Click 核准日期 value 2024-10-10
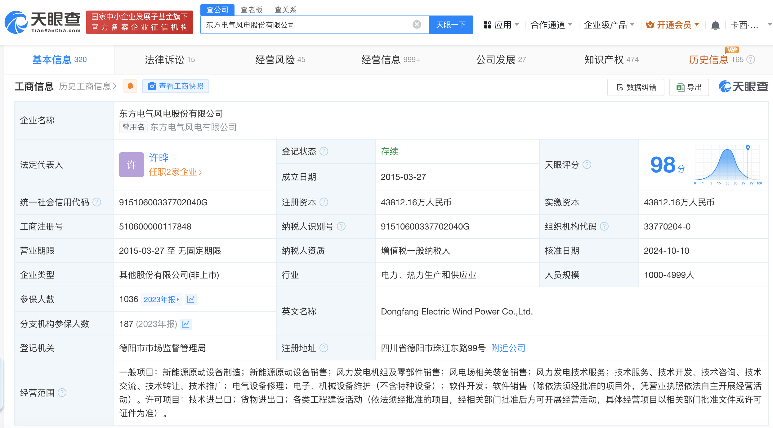The height and width of the screenshot is (428, 773). click(667, 251)
